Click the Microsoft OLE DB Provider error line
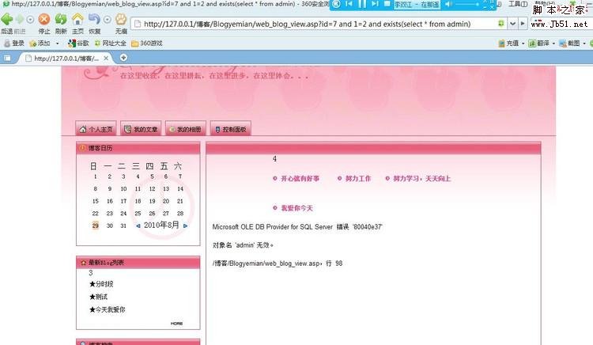The height and width of the screenshot is (345, 593). (297, 227)
